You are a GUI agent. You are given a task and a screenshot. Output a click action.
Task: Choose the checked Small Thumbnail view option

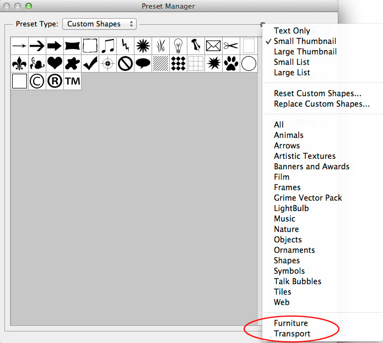(305, 41)
